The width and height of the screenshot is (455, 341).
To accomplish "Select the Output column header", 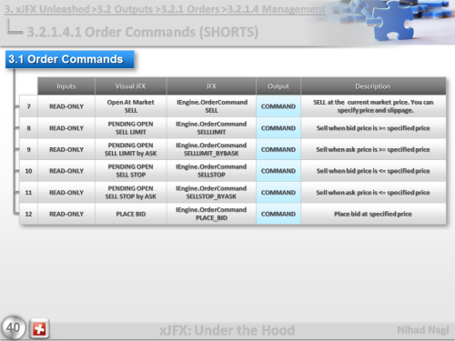I will (x=278, y=86).
